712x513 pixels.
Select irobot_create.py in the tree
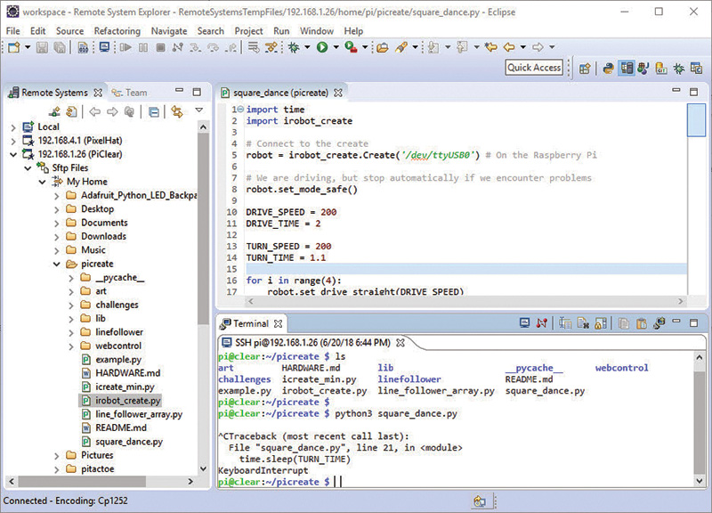121,401
